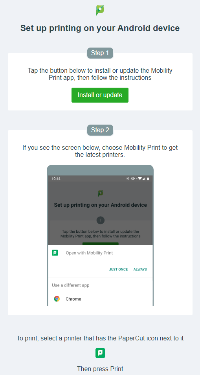Click the Bluetooth icon in phone status bar
Image resolution: width=200 pixels, height=375 pixels.
point(128,178)
